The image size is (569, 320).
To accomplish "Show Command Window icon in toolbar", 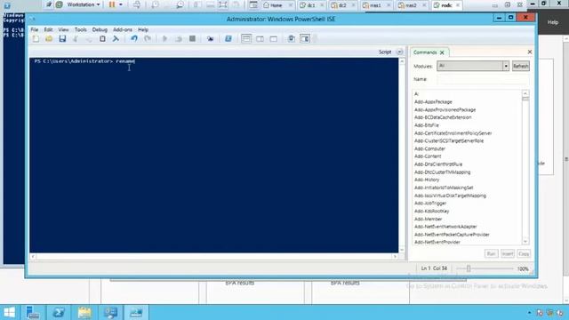I will [x=292, y=39].
